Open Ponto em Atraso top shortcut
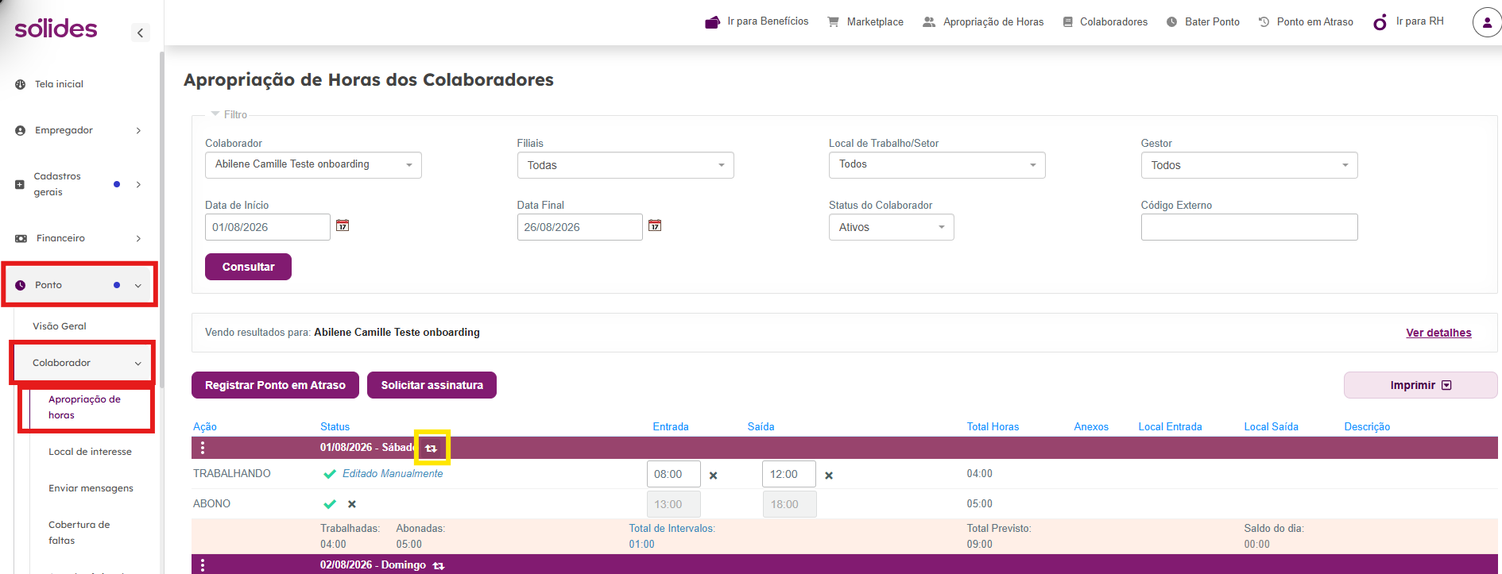This screenshot has width=1502, height=574. (1306, 21)
